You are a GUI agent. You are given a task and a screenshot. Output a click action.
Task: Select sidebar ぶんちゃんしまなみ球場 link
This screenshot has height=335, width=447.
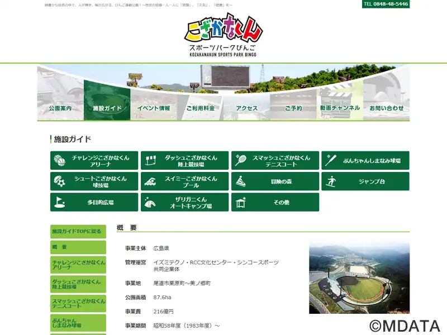click(78, 323)
